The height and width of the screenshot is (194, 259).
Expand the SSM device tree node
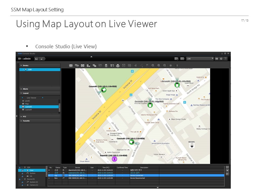(23, 70)
